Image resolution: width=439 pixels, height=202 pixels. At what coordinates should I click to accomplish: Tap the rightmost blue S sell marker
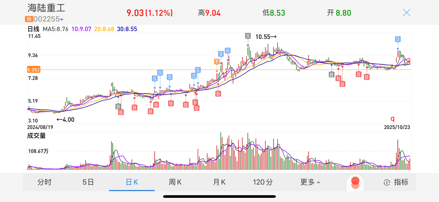coord(398,39)
